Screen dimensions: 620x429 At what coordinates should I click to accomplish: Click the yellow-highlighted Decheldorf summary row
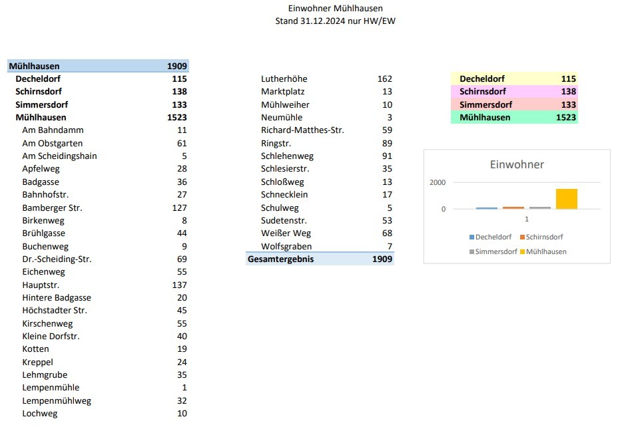(x=514, y=78)
